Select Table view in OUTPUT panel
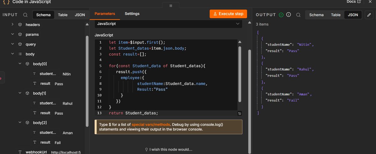 point(336,15)
